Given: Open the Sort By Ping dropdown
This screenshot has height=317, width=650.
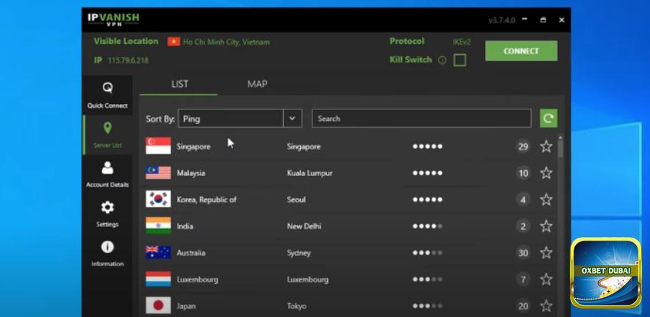Looking at the screenshot, I should click(x=293, y=118).
